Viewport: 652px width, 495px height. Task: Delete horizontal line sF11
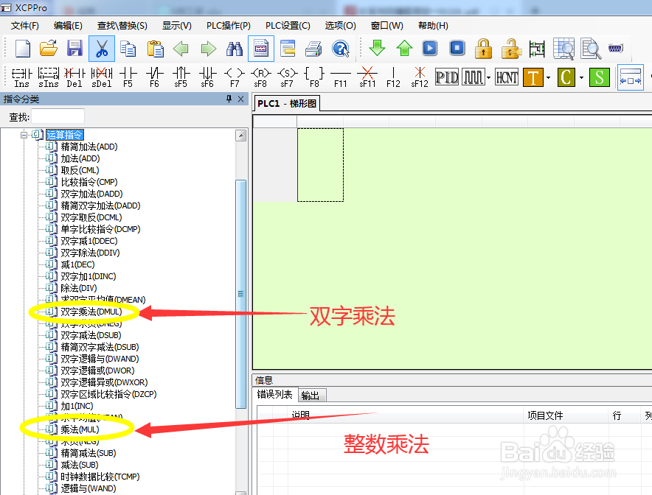point(367,77)
